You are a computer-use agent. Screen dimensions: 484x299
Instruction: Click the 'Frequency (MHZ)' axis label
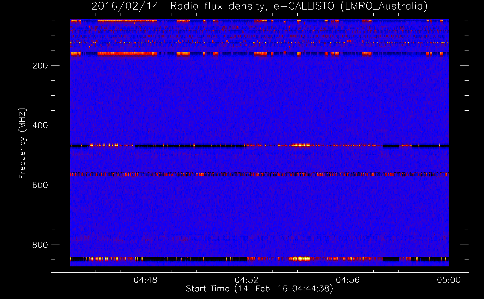coord(22,144)
